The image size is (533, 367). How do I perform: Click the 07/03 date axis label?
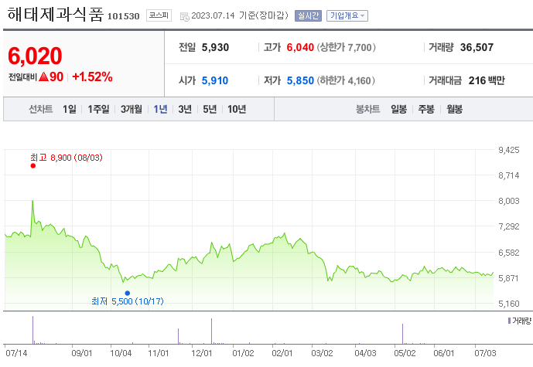pyautogui.click(x=485, y=353)
